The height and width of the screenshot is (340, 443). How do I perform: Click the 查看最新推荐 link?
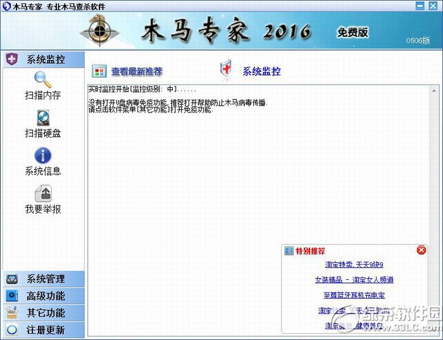pos(137,71)
